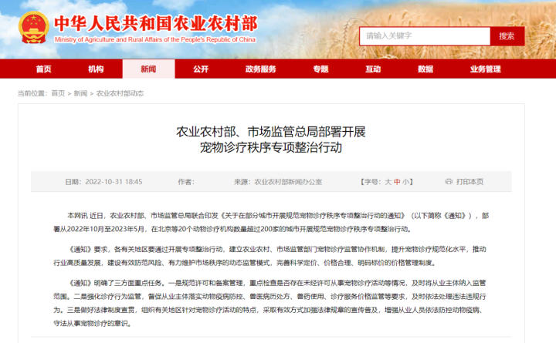Click the 作者 label in info bar
Viewport: 556px width, 343px height.
[186, 182]
